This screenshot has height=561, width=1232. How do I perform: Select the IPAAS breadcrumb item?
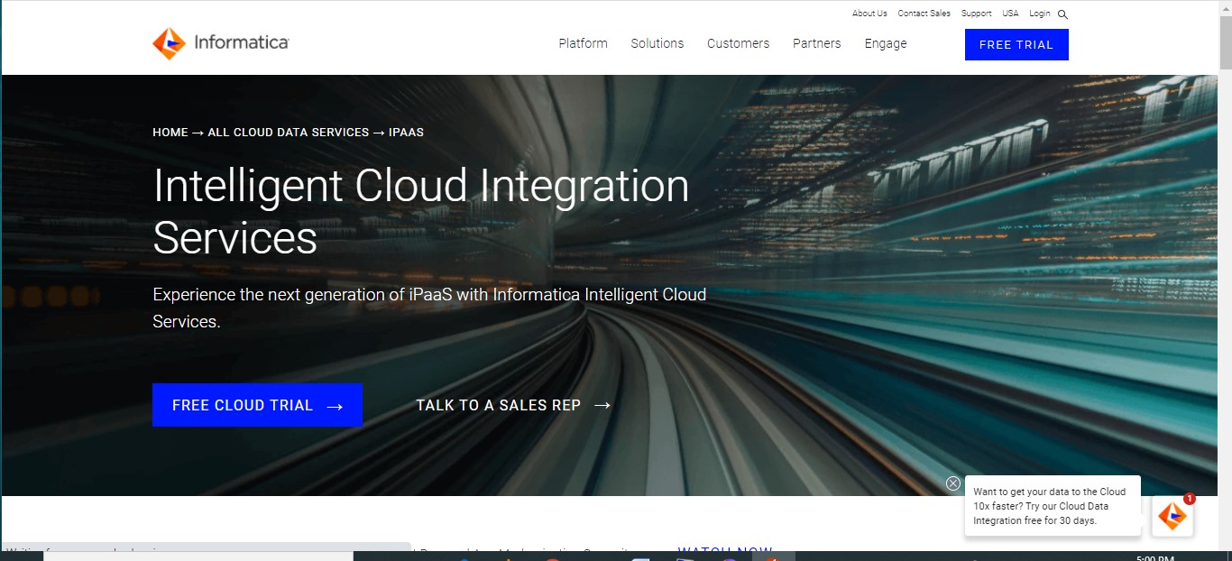pyautogui.click(x=406, y=132)
